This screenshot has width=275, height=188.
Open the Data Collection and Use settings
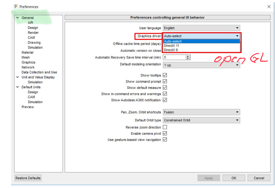tap(39, 72)
